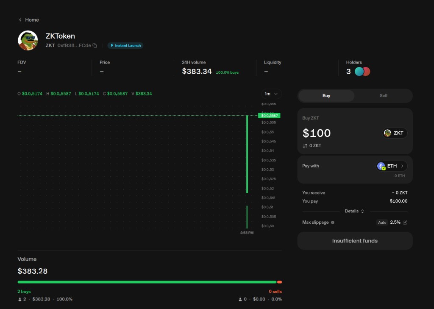Click the contract address 0xfB38...FCde
Screen dimensions: 434x309
pos(74,45)
